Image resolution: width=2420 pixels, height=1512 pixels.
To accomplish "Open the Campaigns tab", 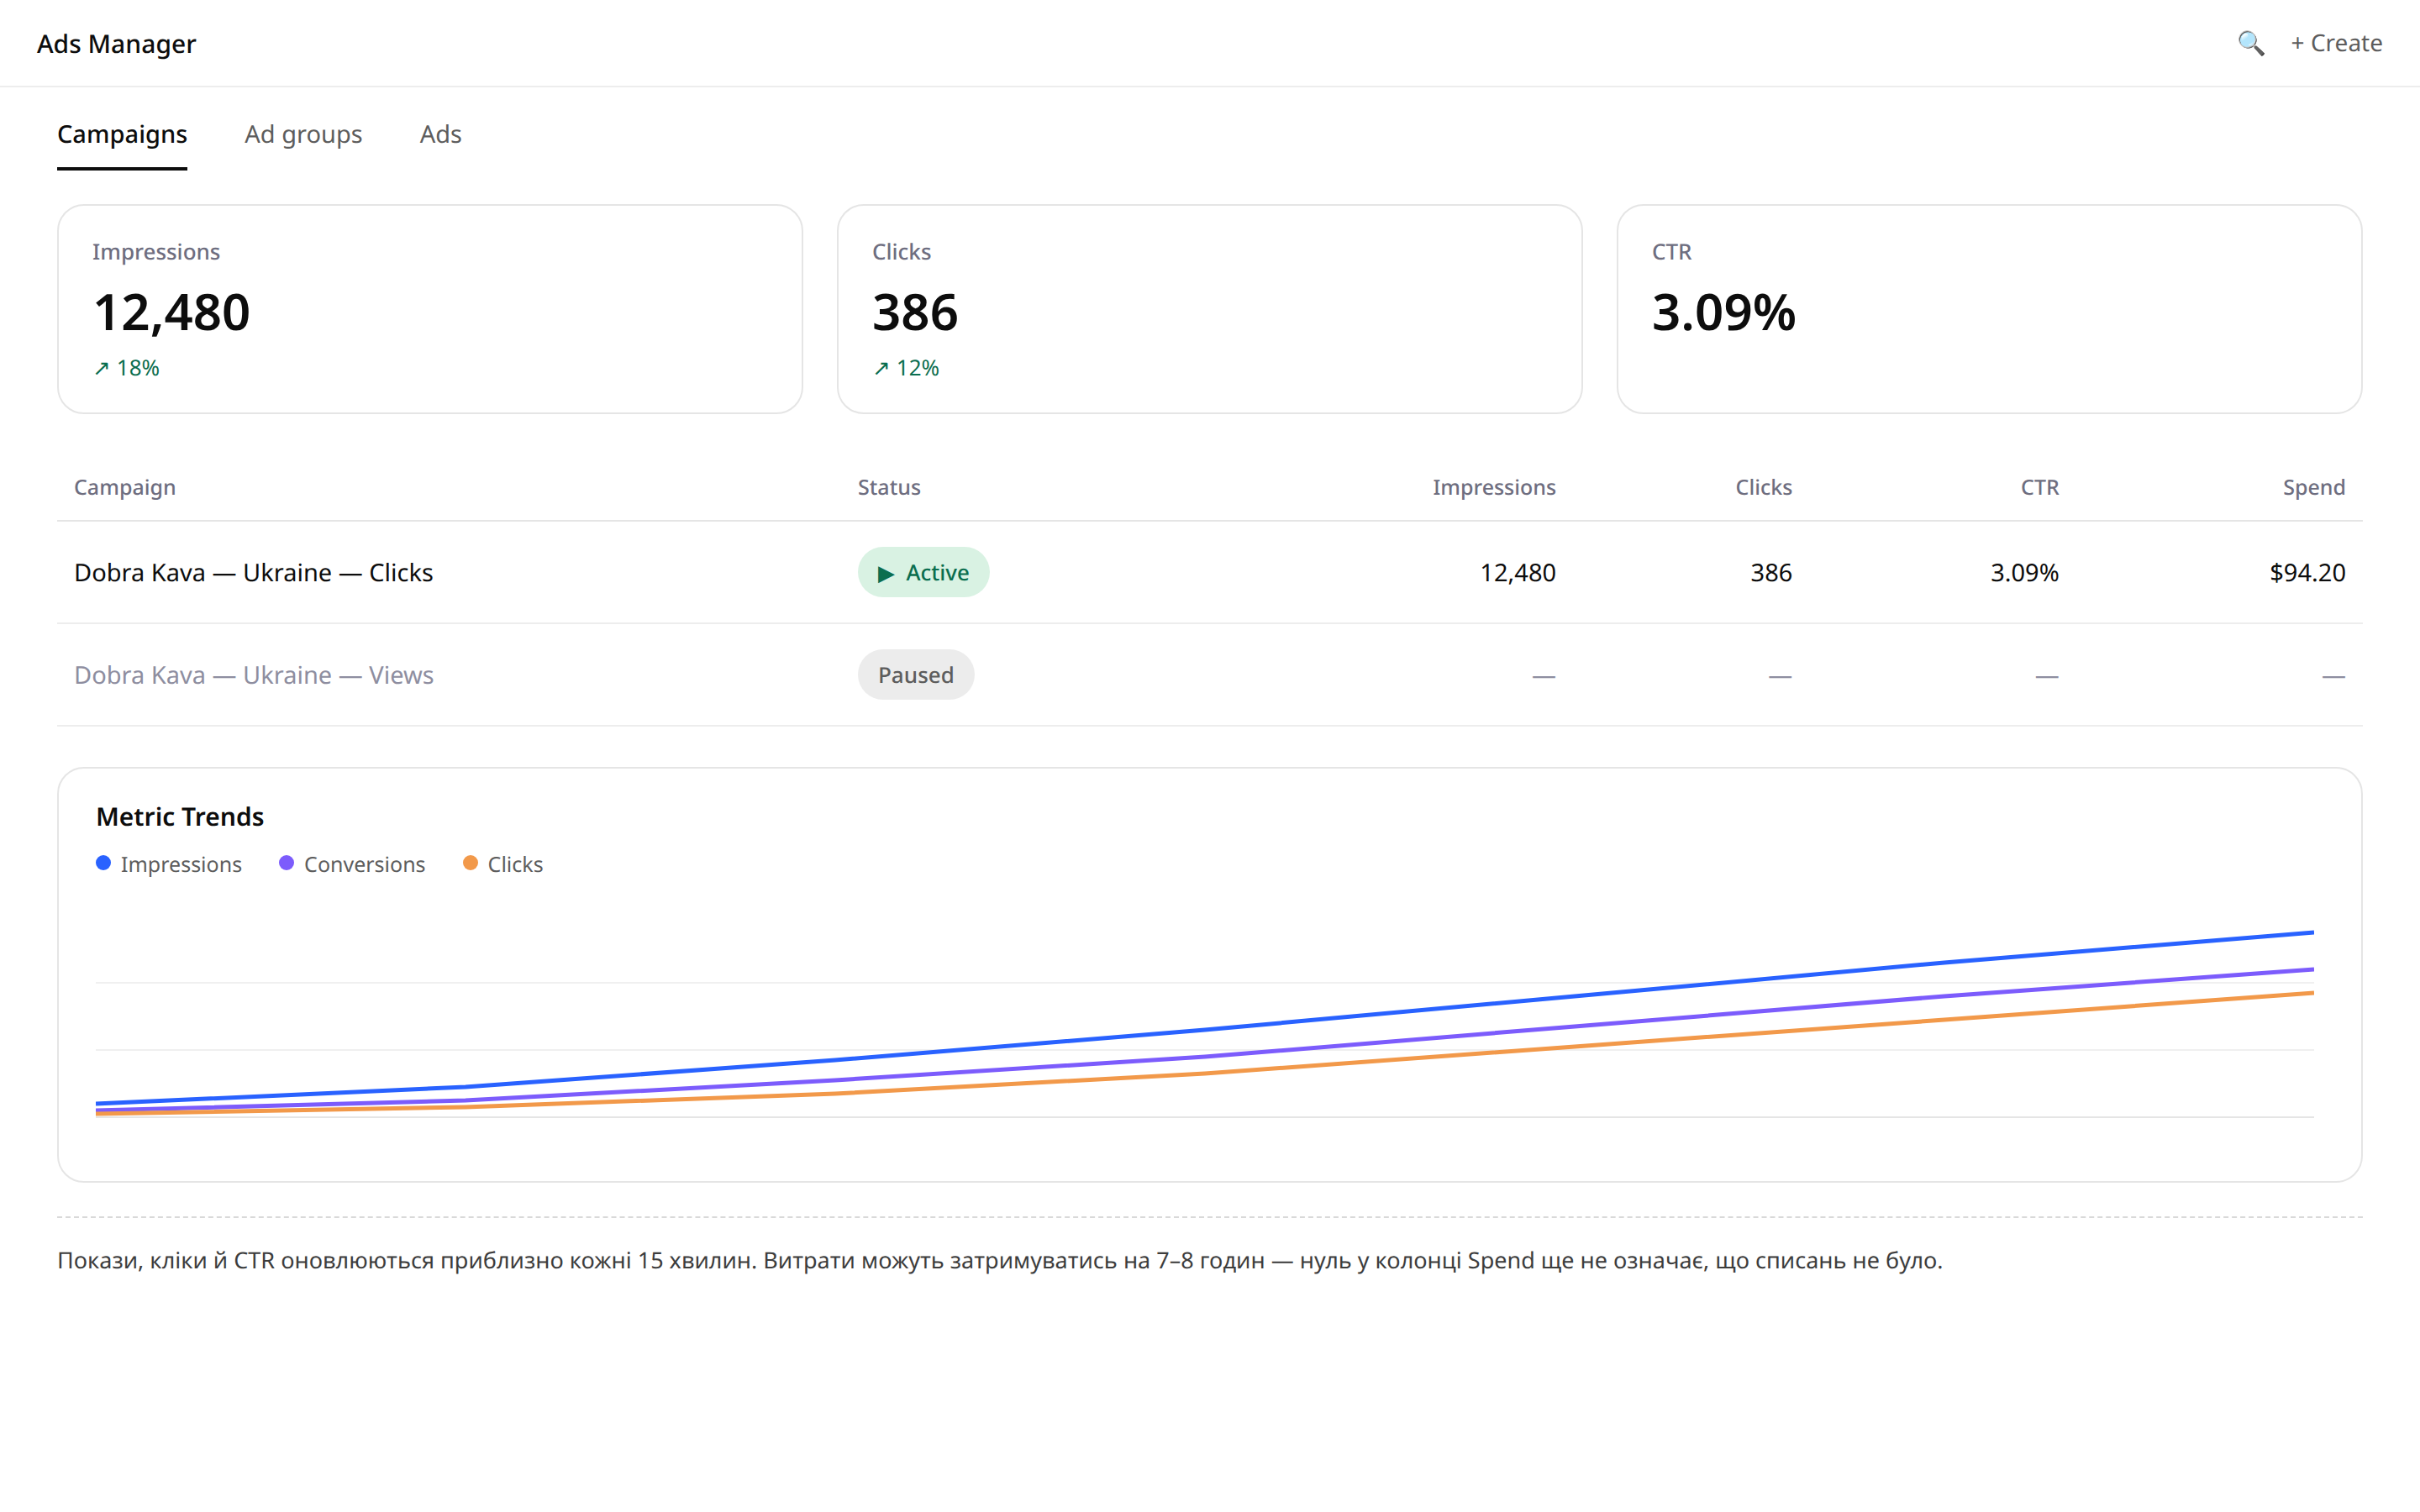I will 122,134.
